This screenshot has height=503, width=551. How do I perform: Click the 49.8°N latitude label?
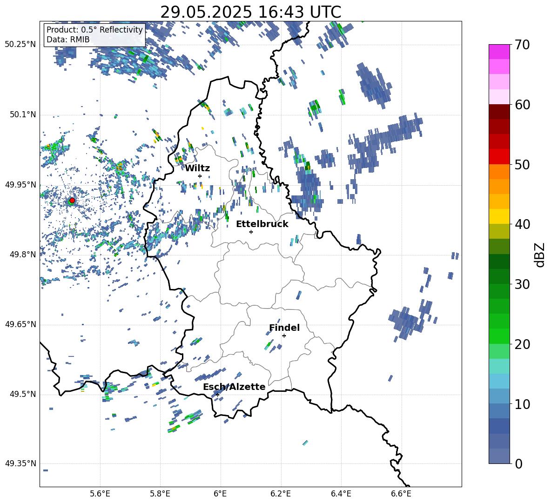pos(22,255)
